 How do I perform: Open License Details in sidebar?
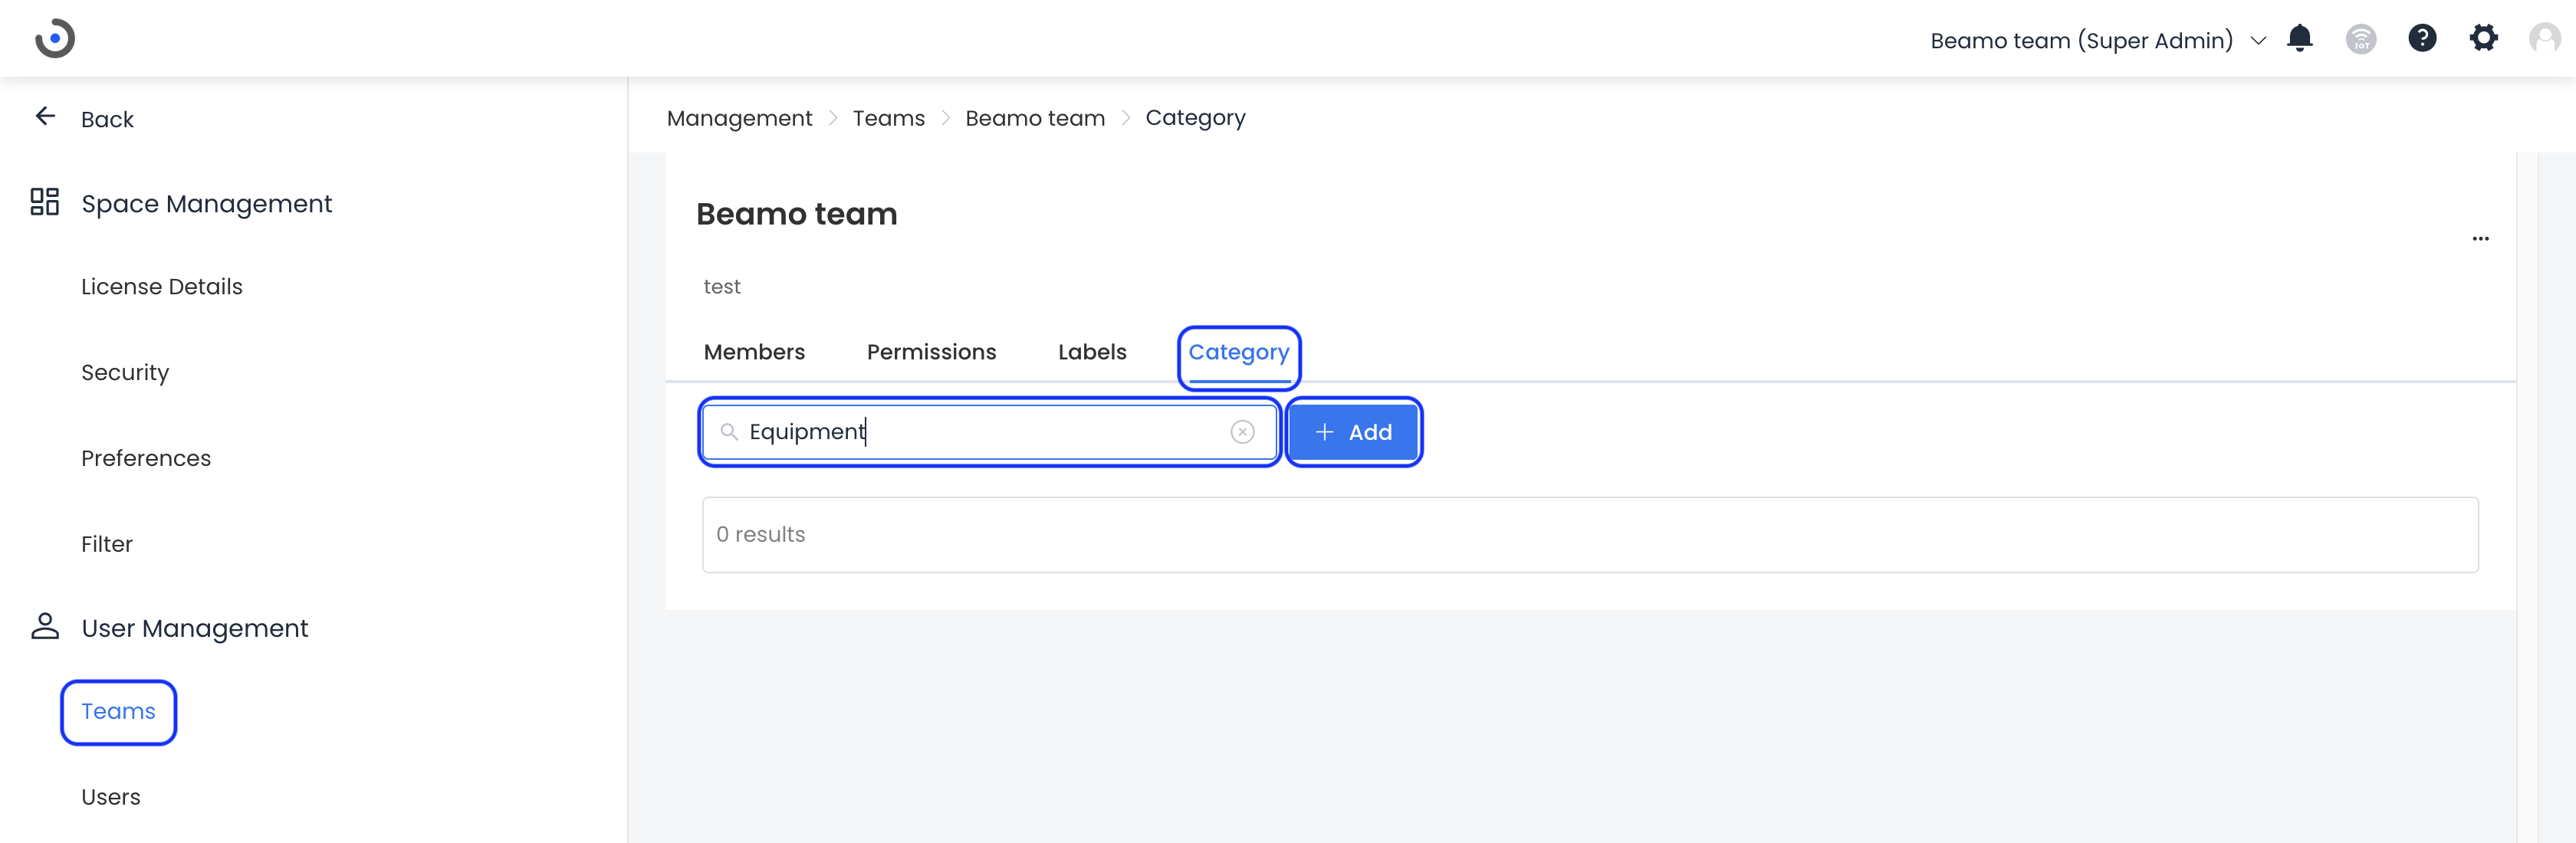tap(162, 287)
